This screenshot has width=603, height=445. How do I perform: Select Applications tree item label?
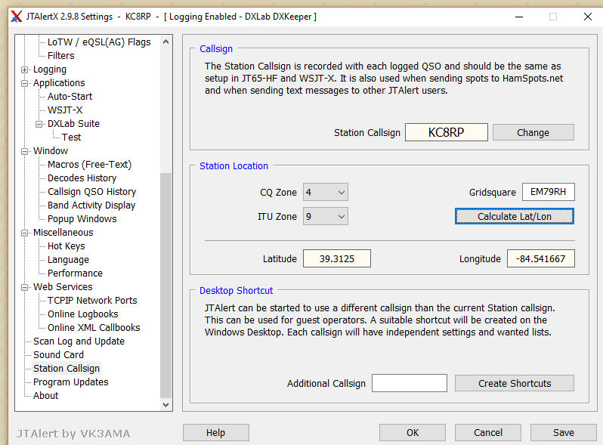click(59, 82)
